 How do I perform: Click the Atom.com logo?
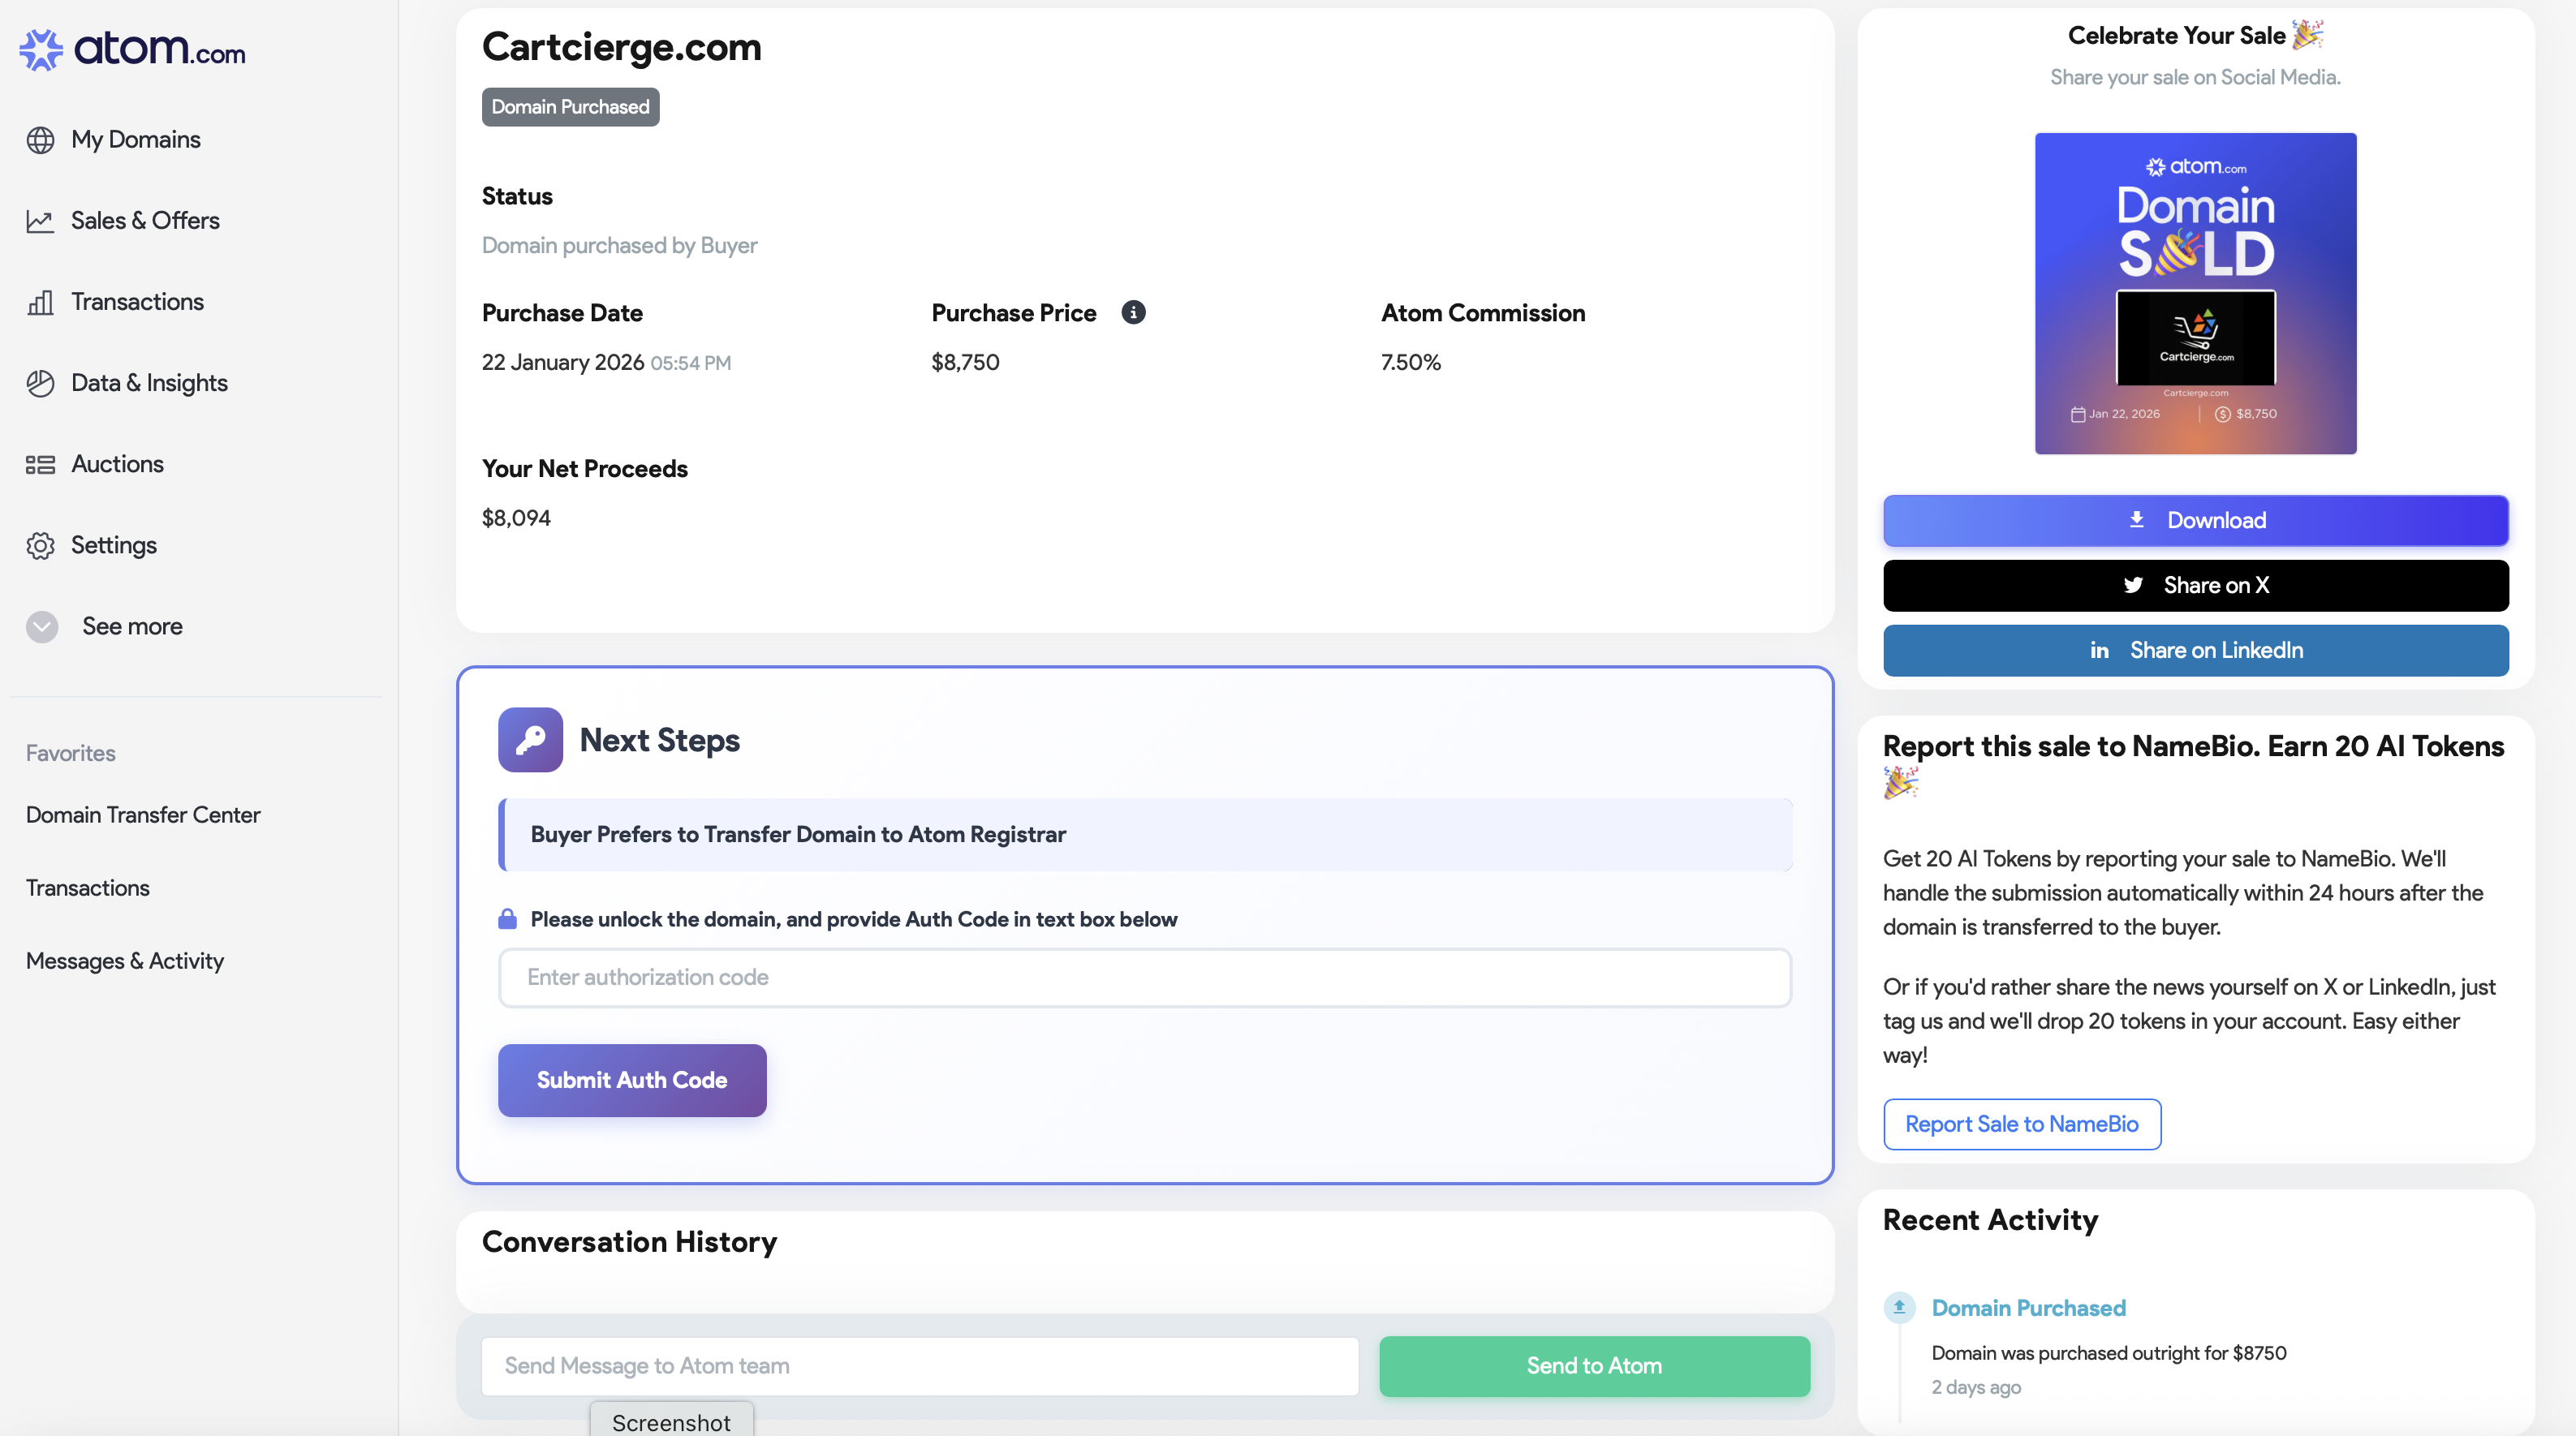tap(132, 49)
